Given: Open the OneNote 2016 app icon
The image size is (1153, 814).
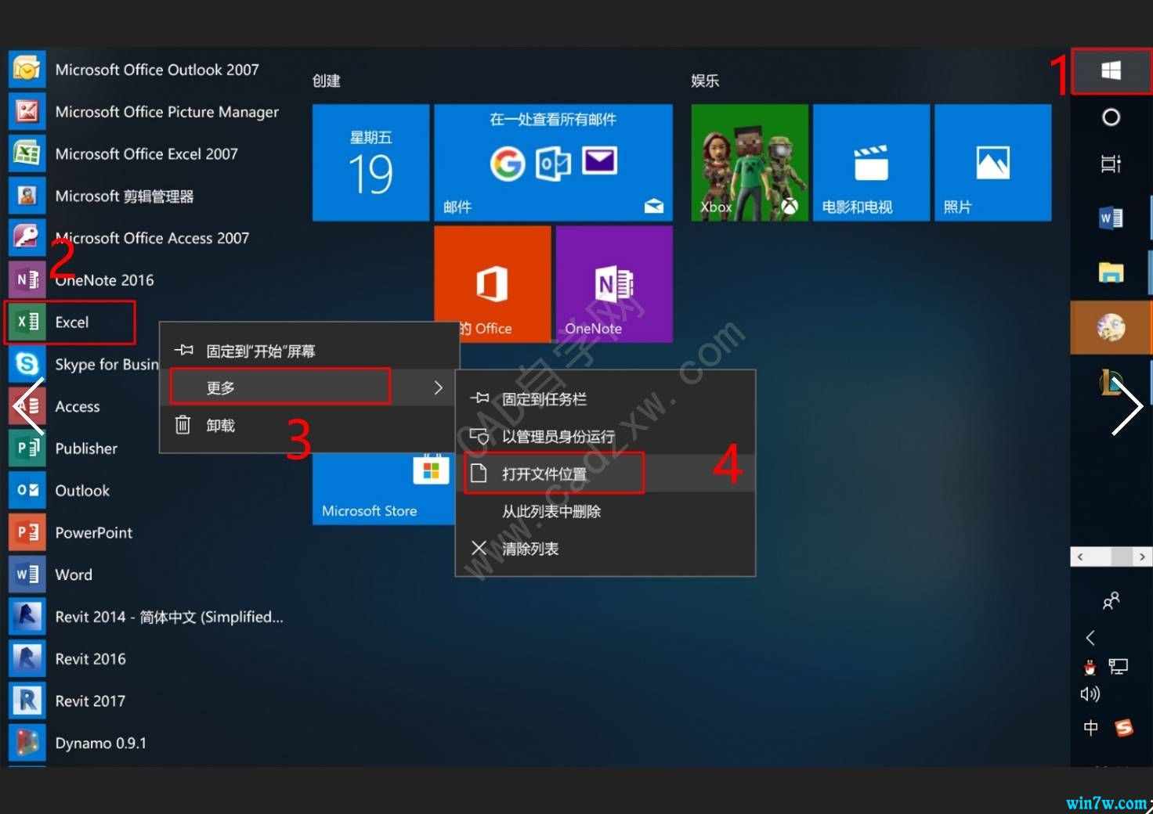Looking at the screenshot, I should (27, 280).
